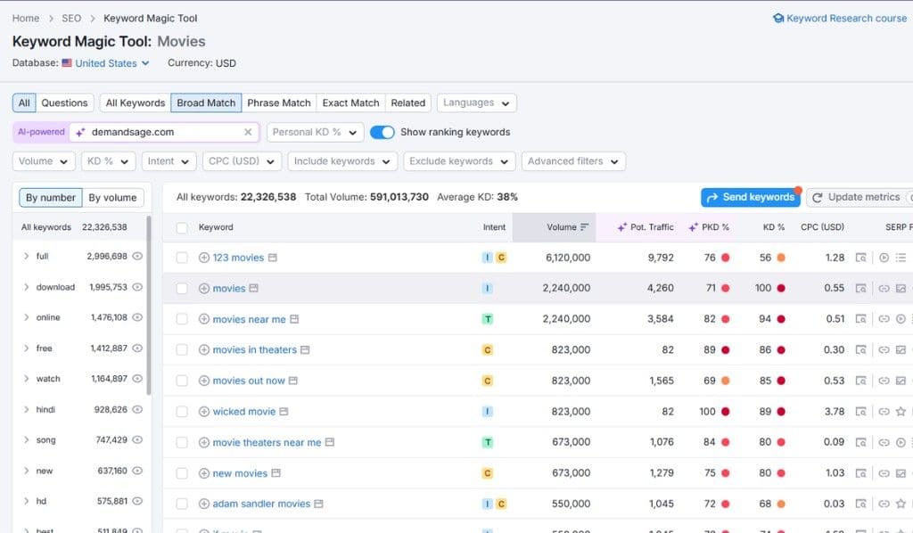The image size is (913, 533).
Task: Open the Personal KD % dropdown
Action: (x=315, y=132)
